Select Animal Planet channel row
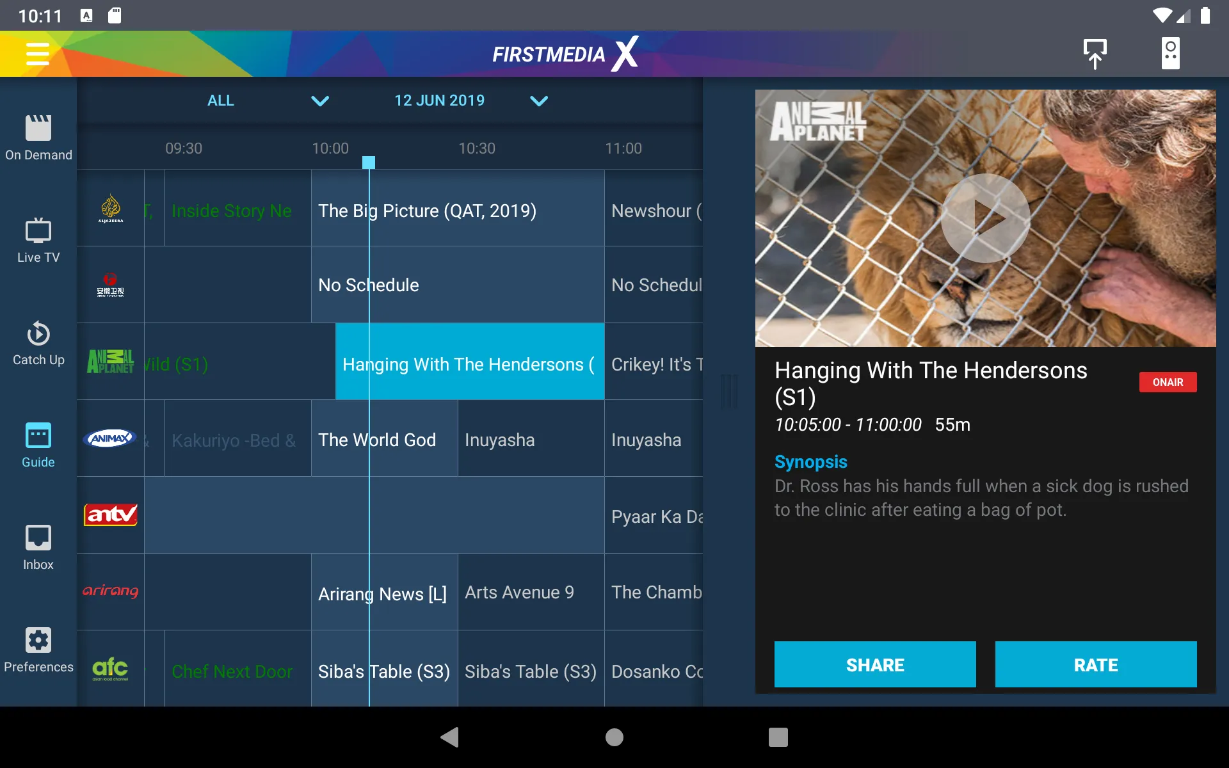Image resolution: width=1229 pixels, height=768 pixels. click(109, 362)
